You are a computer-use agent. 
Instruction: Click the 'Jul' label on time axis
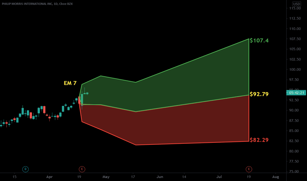coord(219,177)
